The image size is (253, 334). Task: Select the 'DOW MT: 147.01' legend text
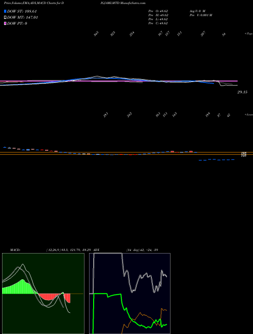click(x=22, y=18)
